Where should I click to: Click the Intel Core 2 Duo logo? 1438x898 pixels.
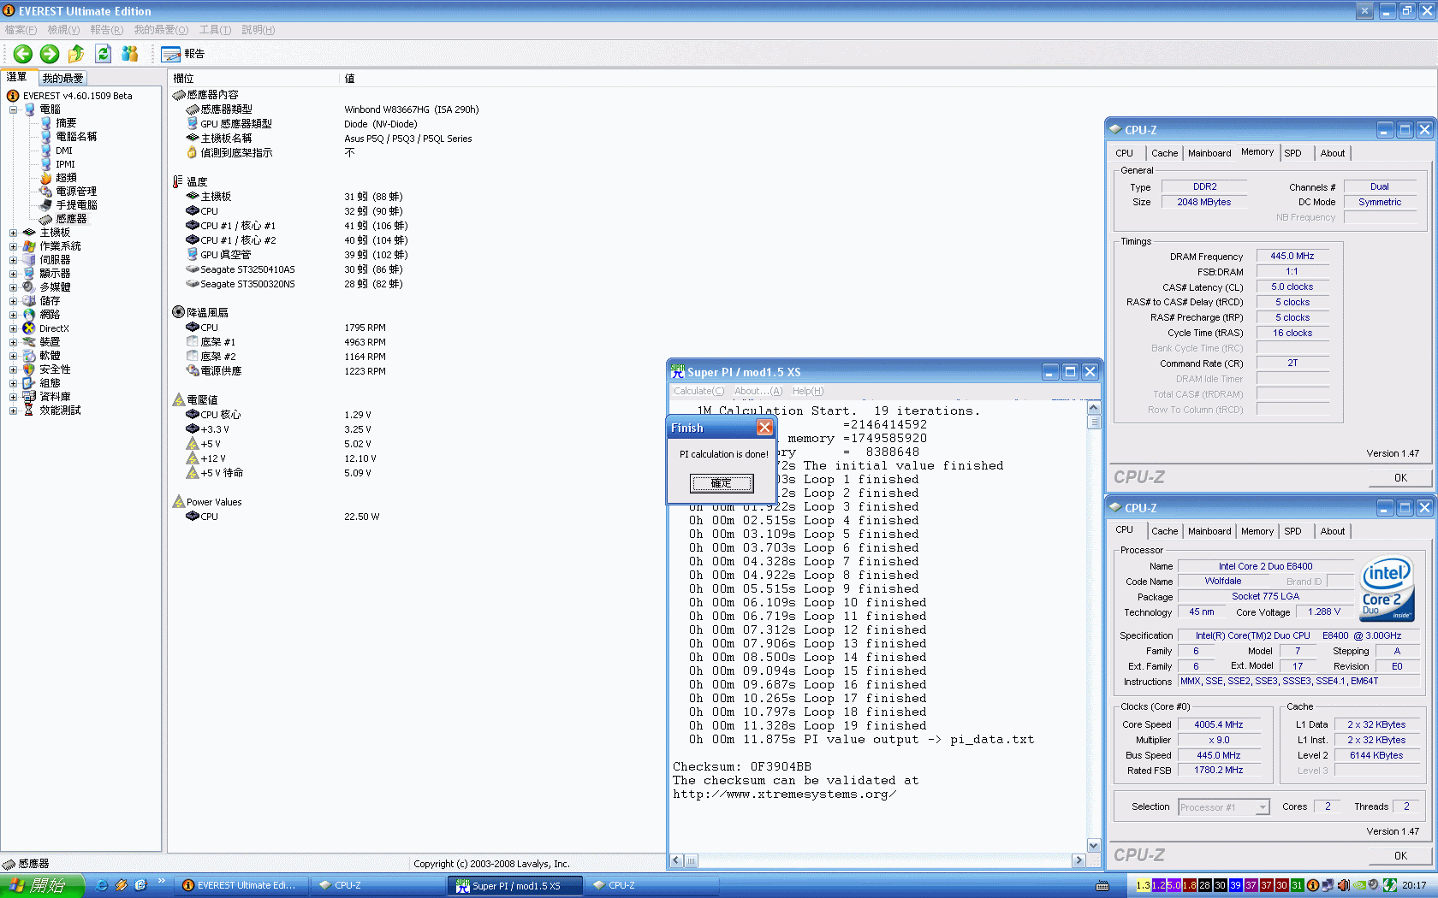(1387, 589)
